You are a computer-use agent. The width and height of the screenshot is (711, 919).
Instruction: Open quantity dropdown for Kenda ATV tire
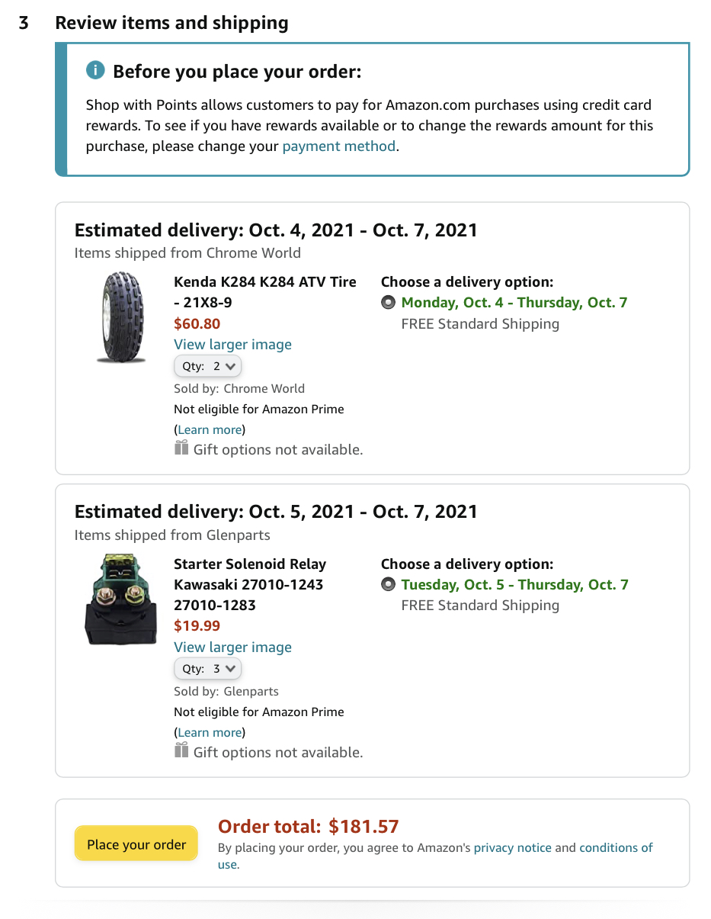tap(208, 366)
